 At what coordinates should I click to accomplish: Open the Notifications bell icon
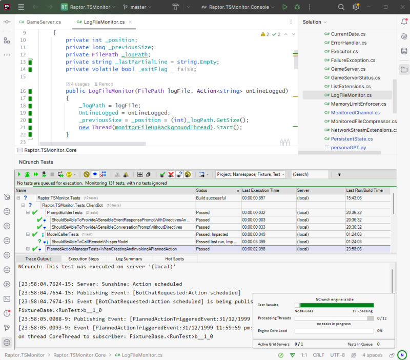coord(404,22)
